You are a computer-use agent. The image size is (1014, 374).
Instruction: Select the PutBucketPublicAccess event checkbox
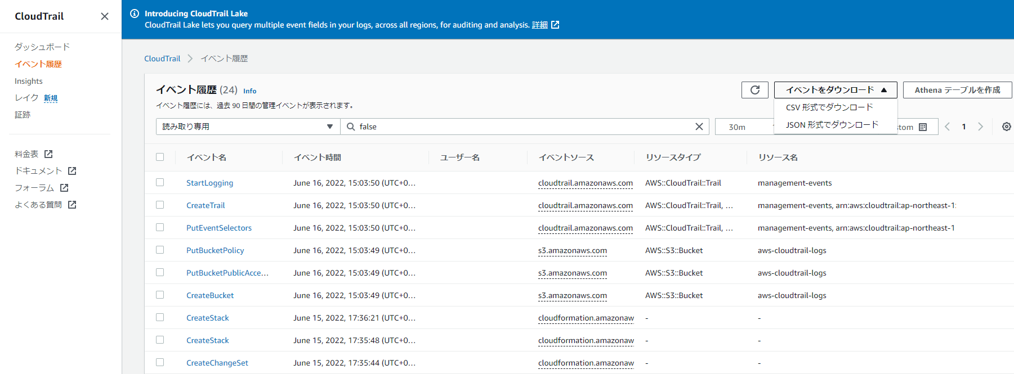[x=160, y=272]
